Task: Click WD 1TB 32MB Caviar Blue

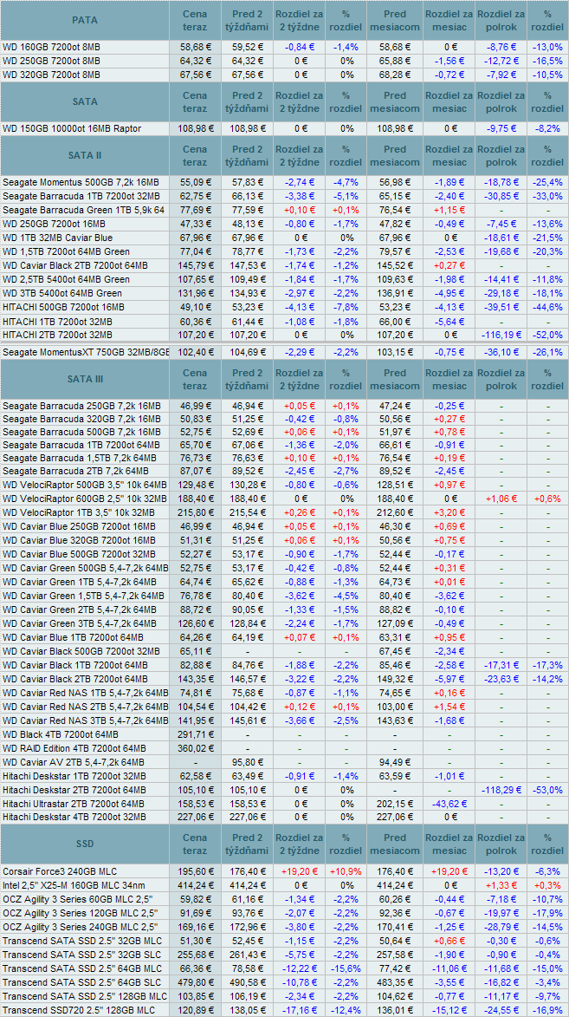Action: click(58, 238)
